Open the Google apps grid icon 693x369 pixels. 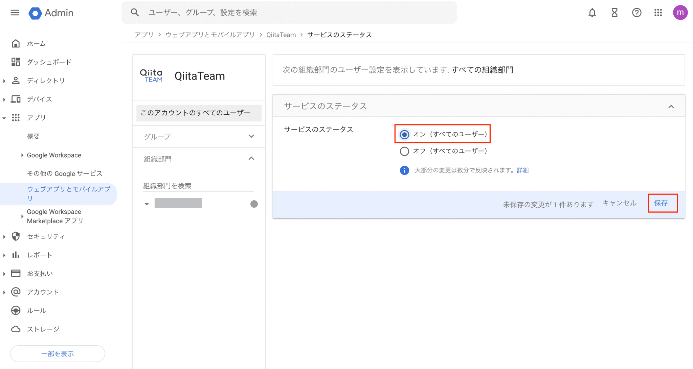pos(658,13)
